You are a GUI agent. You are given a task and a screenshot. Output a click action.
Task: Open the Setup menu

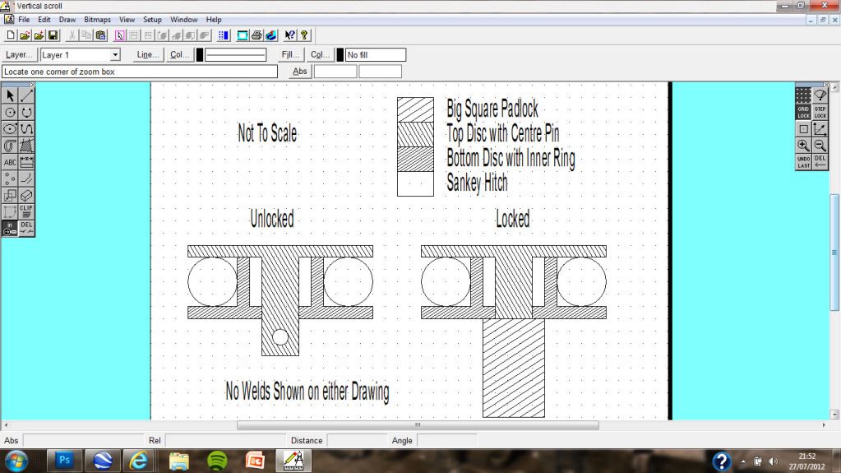click(x=152, y=19)
